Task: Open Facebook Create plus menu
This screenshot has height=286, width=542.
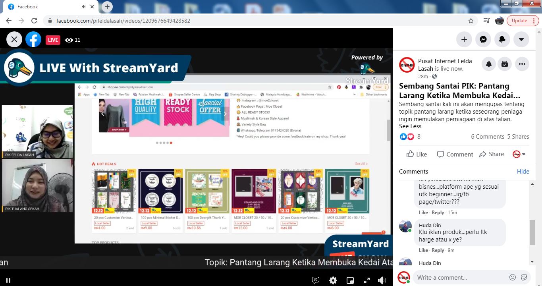Action: pyautogui.click(x=464, y=39)
